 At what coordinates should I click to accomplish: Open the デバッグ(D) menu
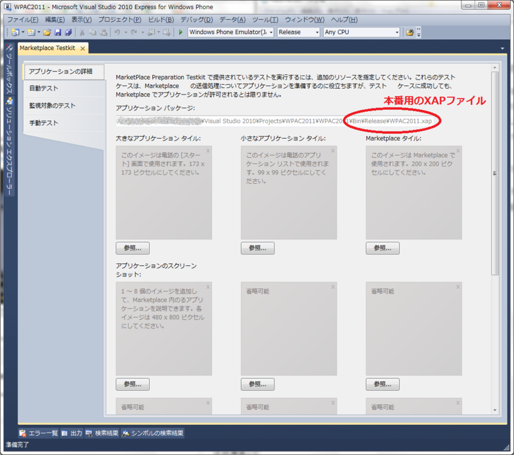(197, 20)
